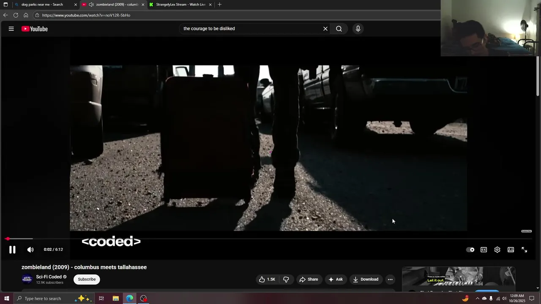
Task: Open the tab actions menu
Action: point(5,5)
